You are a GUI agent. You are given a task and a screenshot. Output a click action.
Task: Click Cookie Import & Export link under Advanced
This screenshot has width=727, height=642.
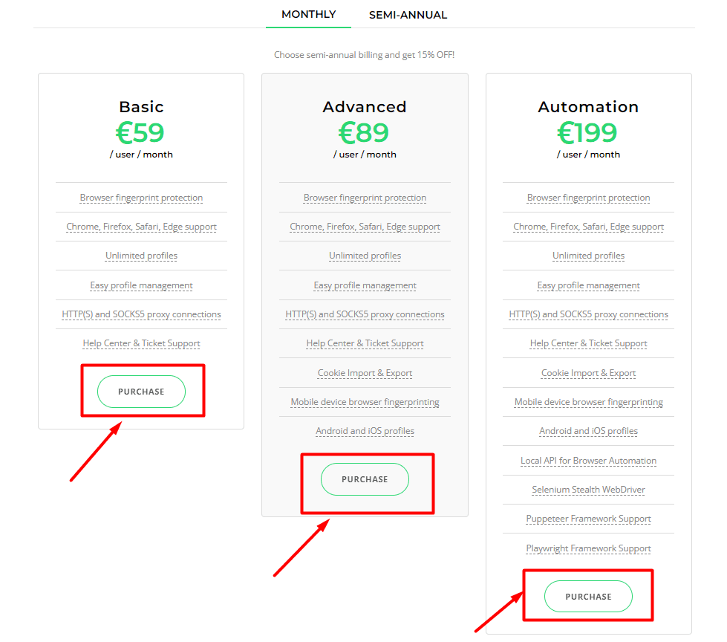[x=365, y=372]
